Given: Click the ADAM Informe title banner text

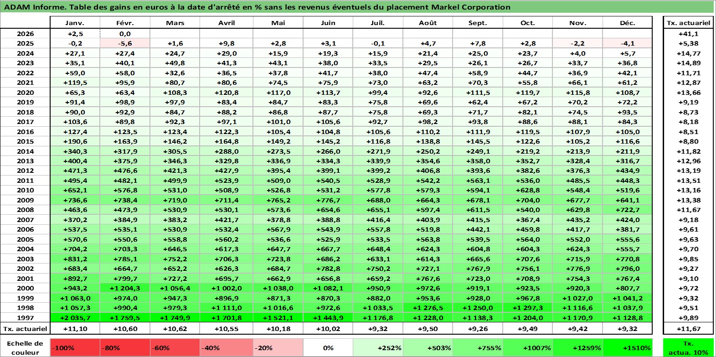Looking at the screenshot, I should coord(257,7).
